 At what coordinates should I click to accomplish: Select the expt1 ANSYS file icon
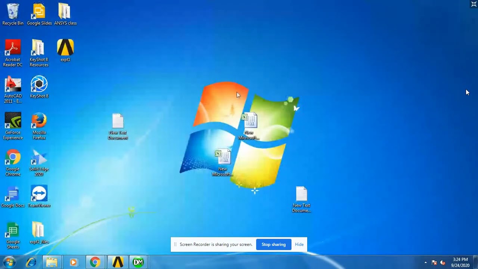pyautogui.click(x=65, y=50)
